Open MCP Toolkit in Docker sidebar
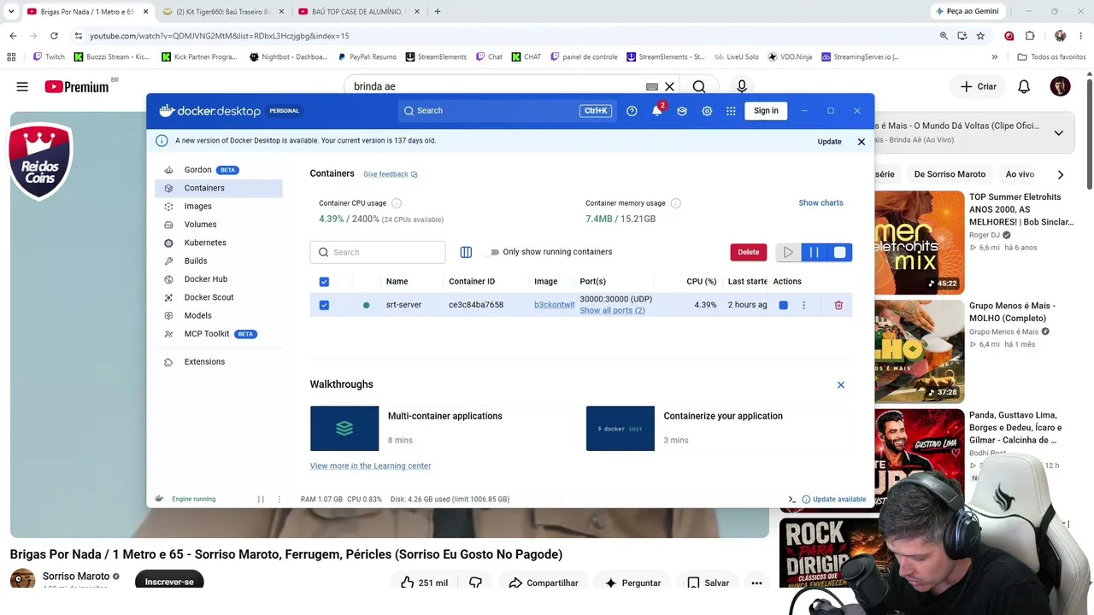Screen dimensions: 1094x615 click(219, 334)
